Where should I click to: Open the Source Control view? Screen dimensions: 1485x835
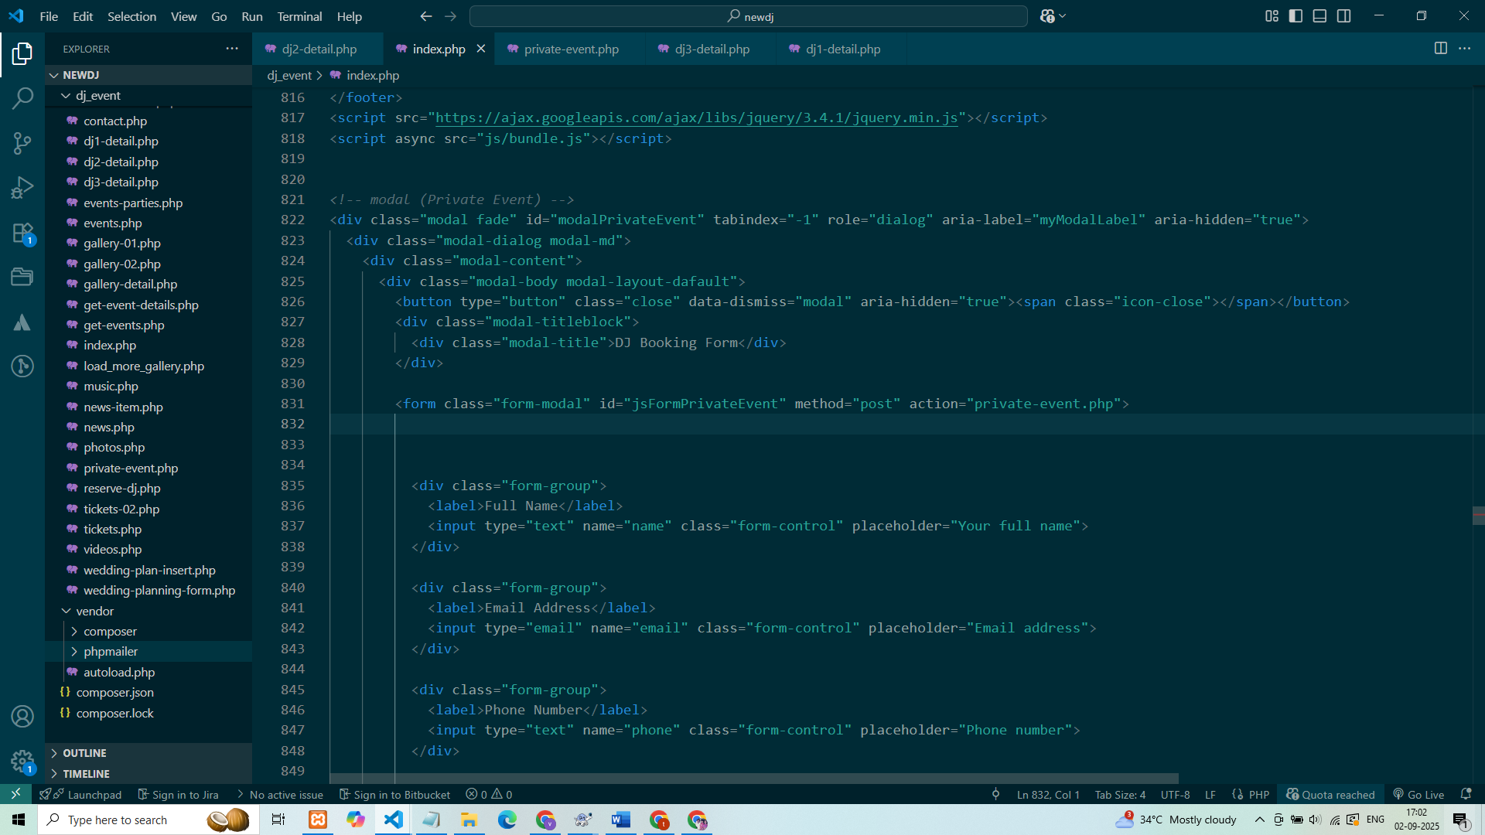(22, 143)
